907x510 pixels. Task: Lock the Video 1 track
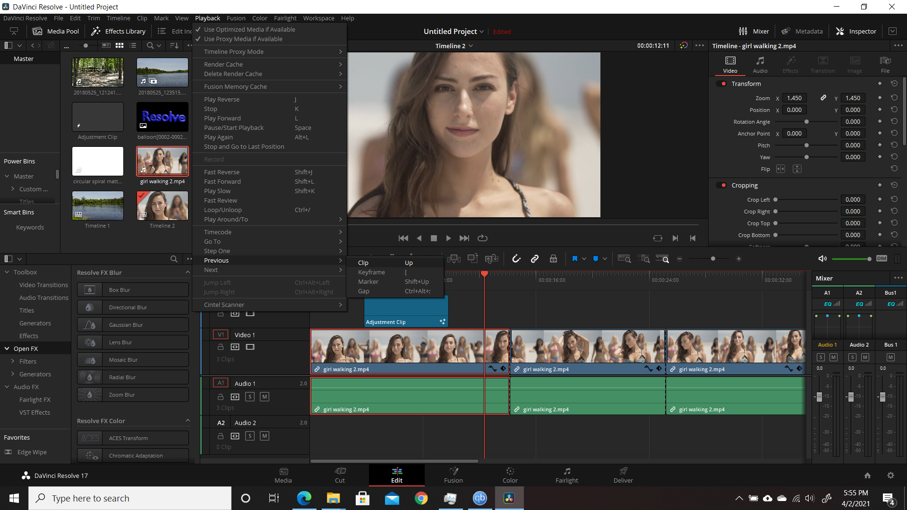click(x=220, y=347)
